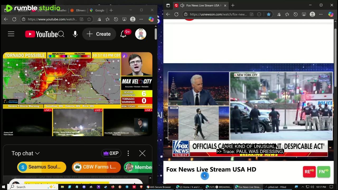Close the Fox News Live Stream tab

tap(225, 5)
